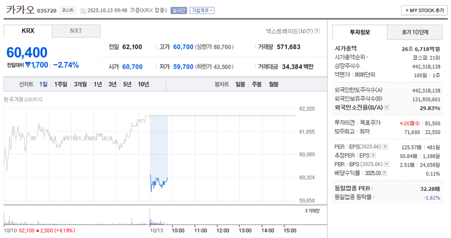
Task: Expand the 동일업종 PER arrow
Action: point(372,188)
